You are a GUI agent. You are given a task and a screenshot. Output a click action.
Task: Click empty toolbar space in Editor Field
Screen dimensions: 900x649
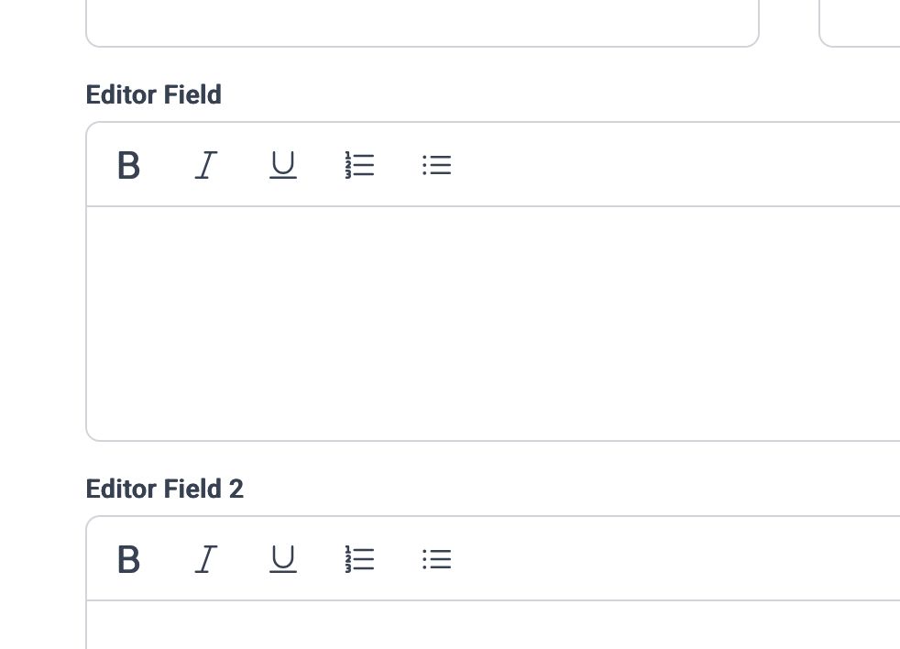[677, 165]
